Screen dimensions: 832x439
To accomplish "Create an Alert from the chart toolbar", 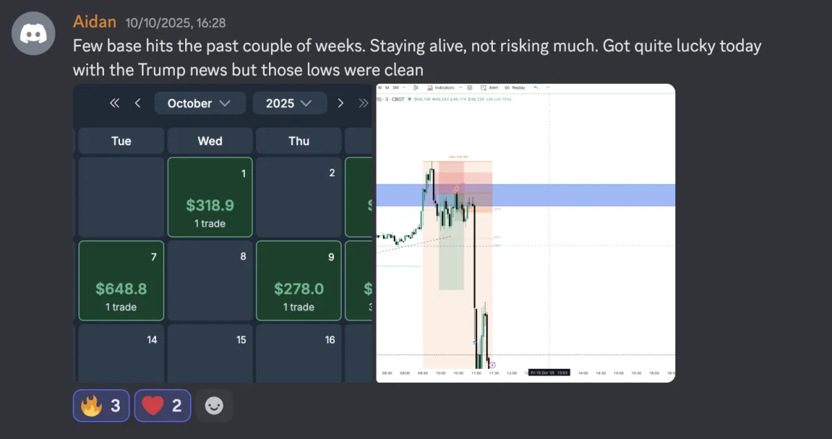I will pos(490,88).
